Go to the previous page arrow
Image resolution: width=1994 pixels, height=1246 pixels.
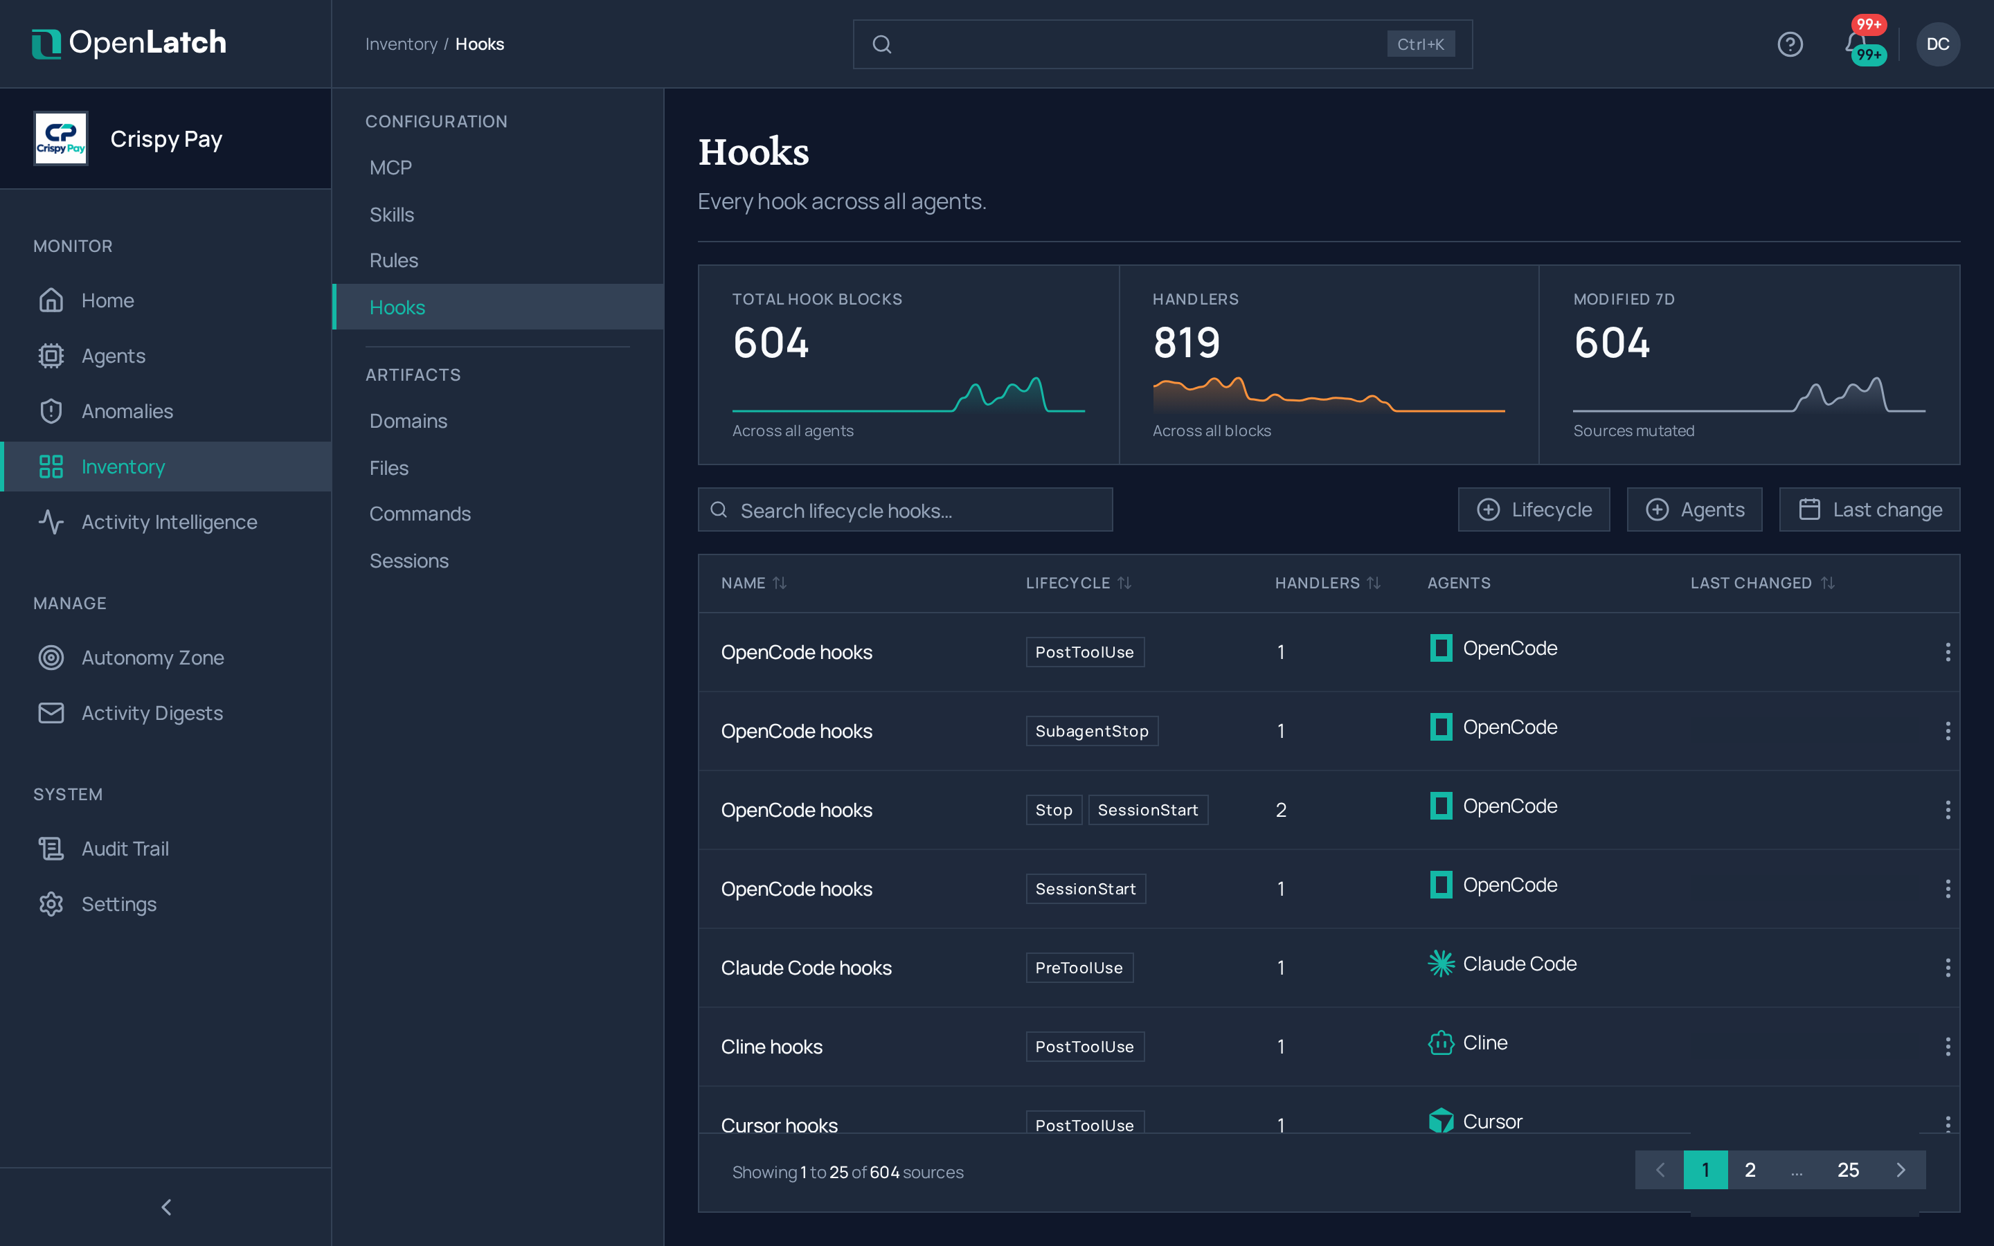[x=1660, y=1169]
